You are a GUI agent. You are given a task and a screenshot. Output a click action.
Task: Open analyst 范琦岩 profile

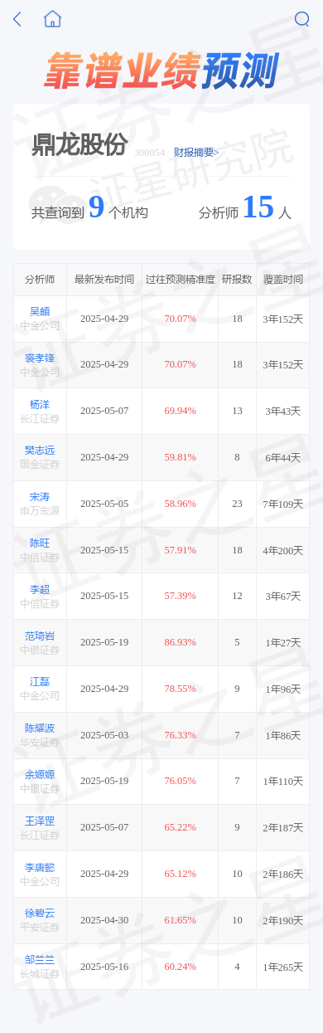tap(40, 636)
